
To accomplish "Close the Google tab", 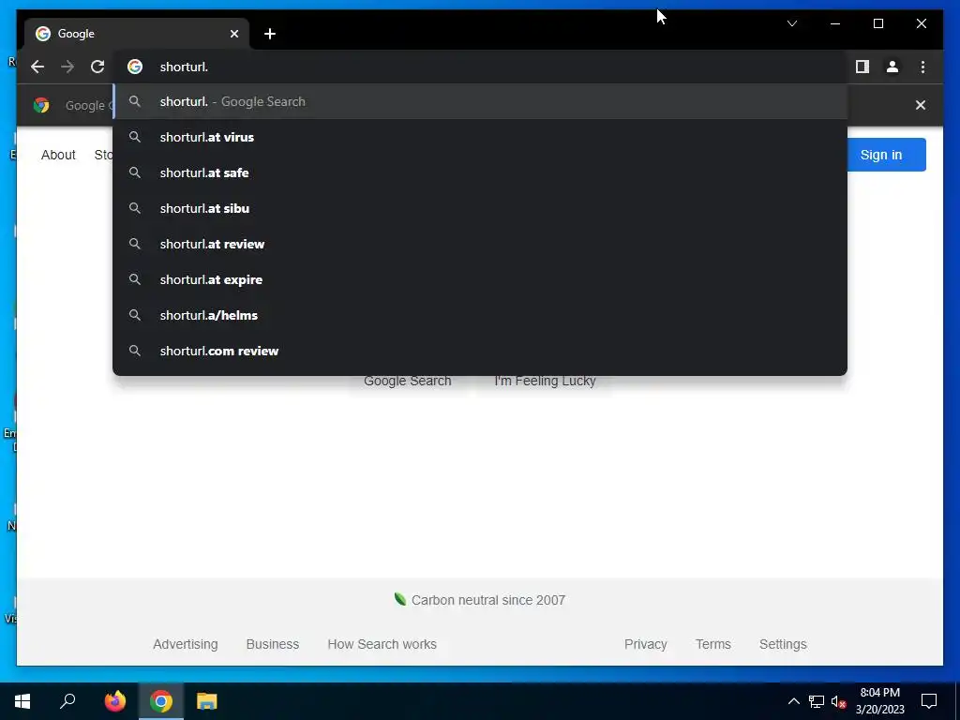I will [x=233, y=34].
